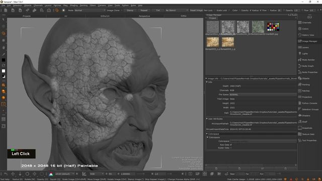This screenshot has width=322, height=181.
Task: Collapse the Info section
Action: pos(207,82)
